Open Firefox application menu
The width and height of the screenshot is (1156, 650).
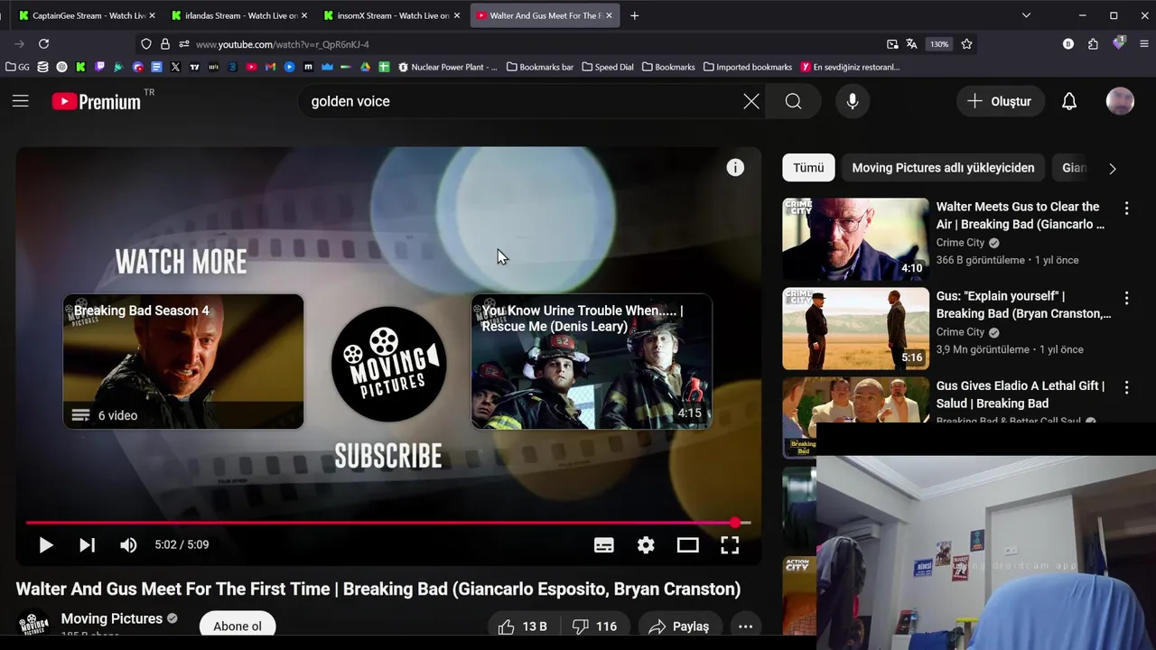tap(1144, 44)
